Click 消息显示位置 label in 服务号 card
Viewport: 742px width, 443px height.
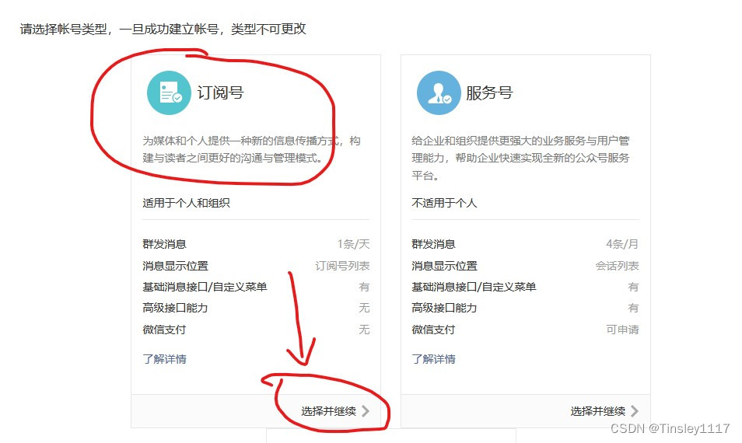click(444, 266)
